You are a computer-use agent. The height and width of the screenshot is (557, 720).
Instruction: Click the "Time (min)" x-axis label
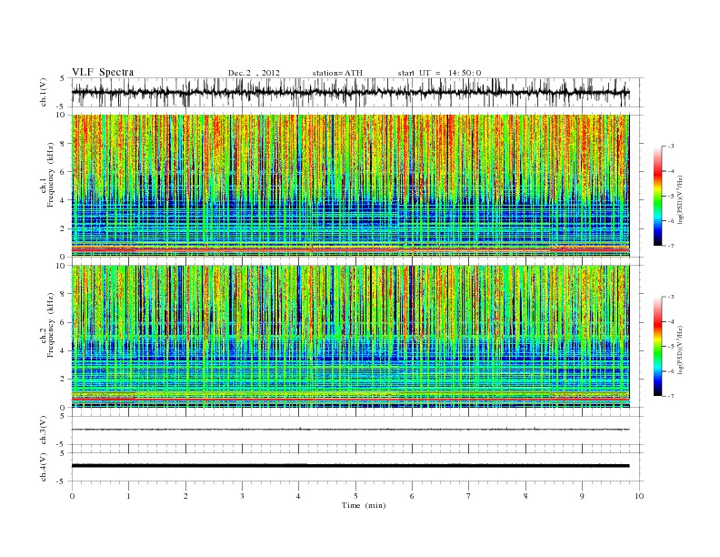364,505
